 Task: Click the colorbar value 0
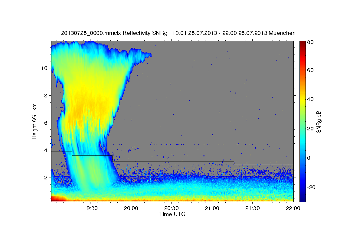click(x=309, y=158)
